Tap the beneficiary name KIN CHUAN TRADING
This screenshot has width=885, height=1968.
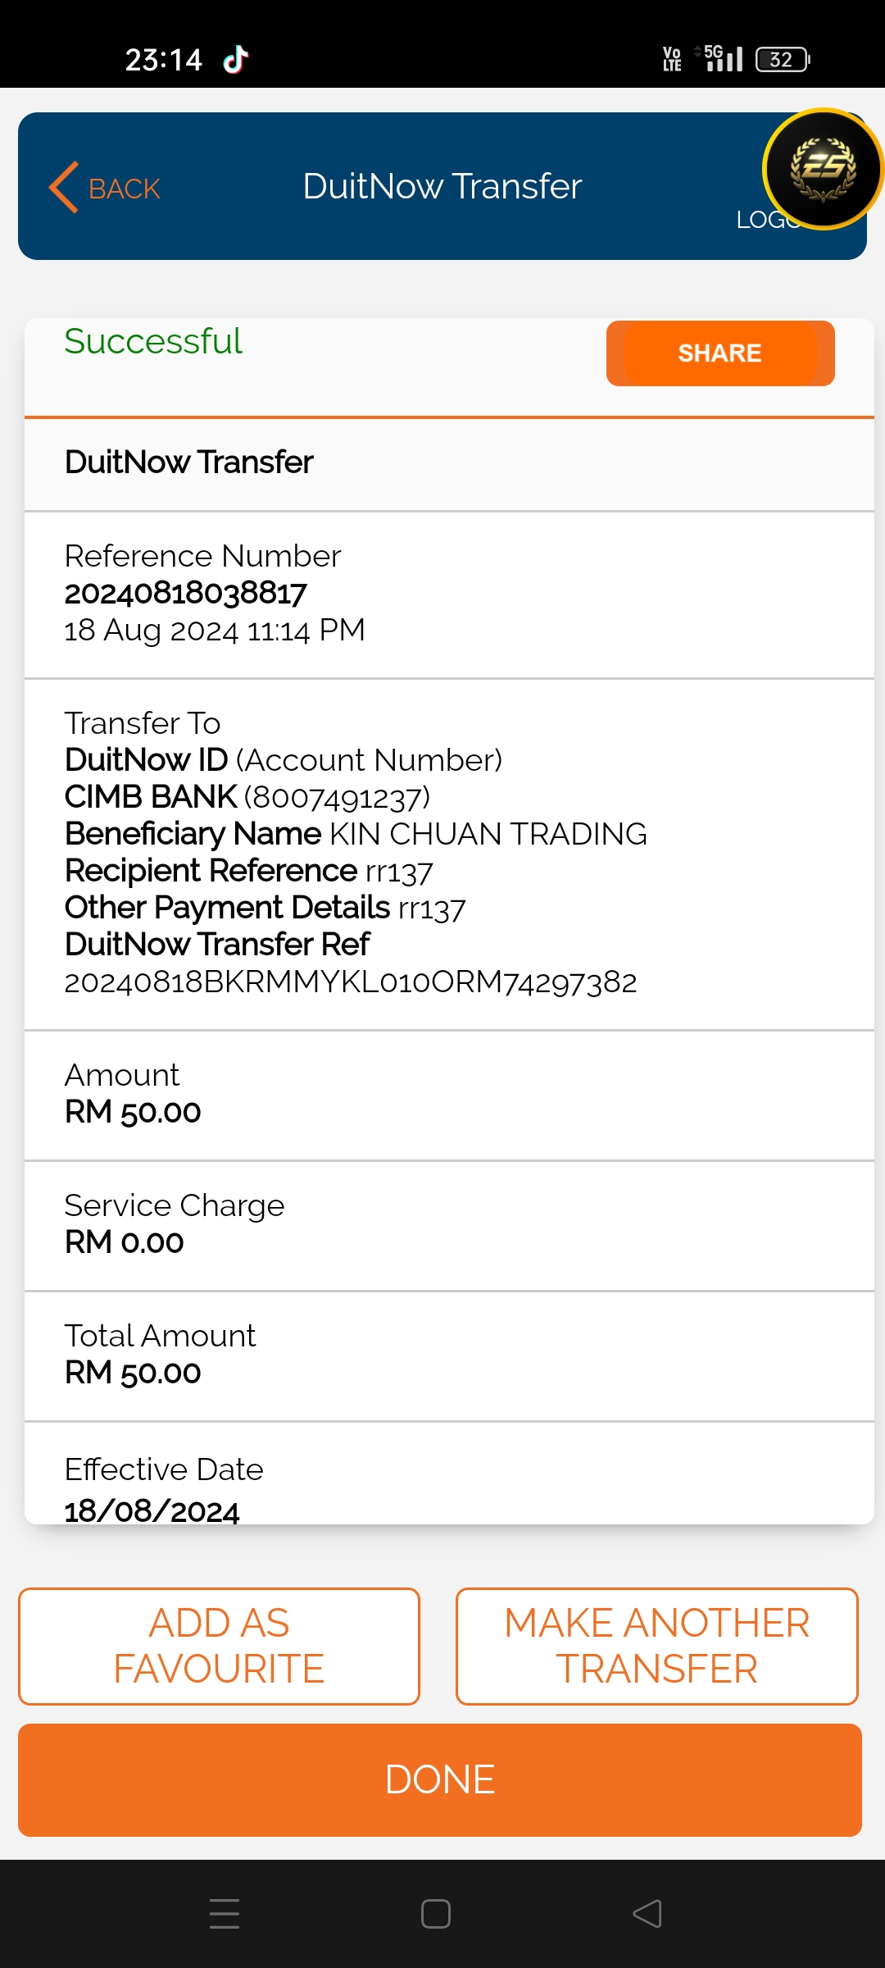[488, 834]
